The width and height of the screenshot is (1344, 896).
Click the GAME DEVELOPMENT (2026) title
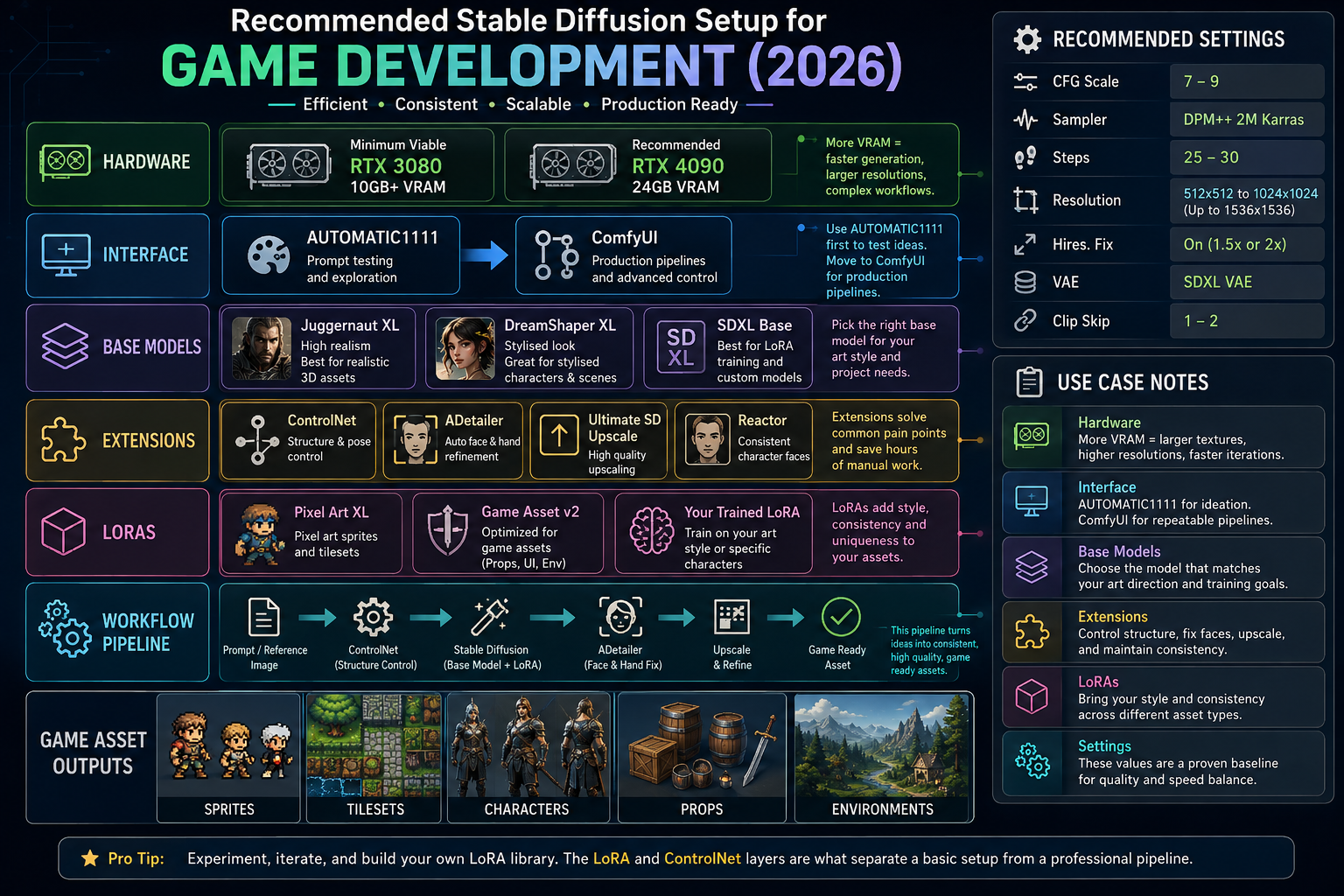pos(532,66)
